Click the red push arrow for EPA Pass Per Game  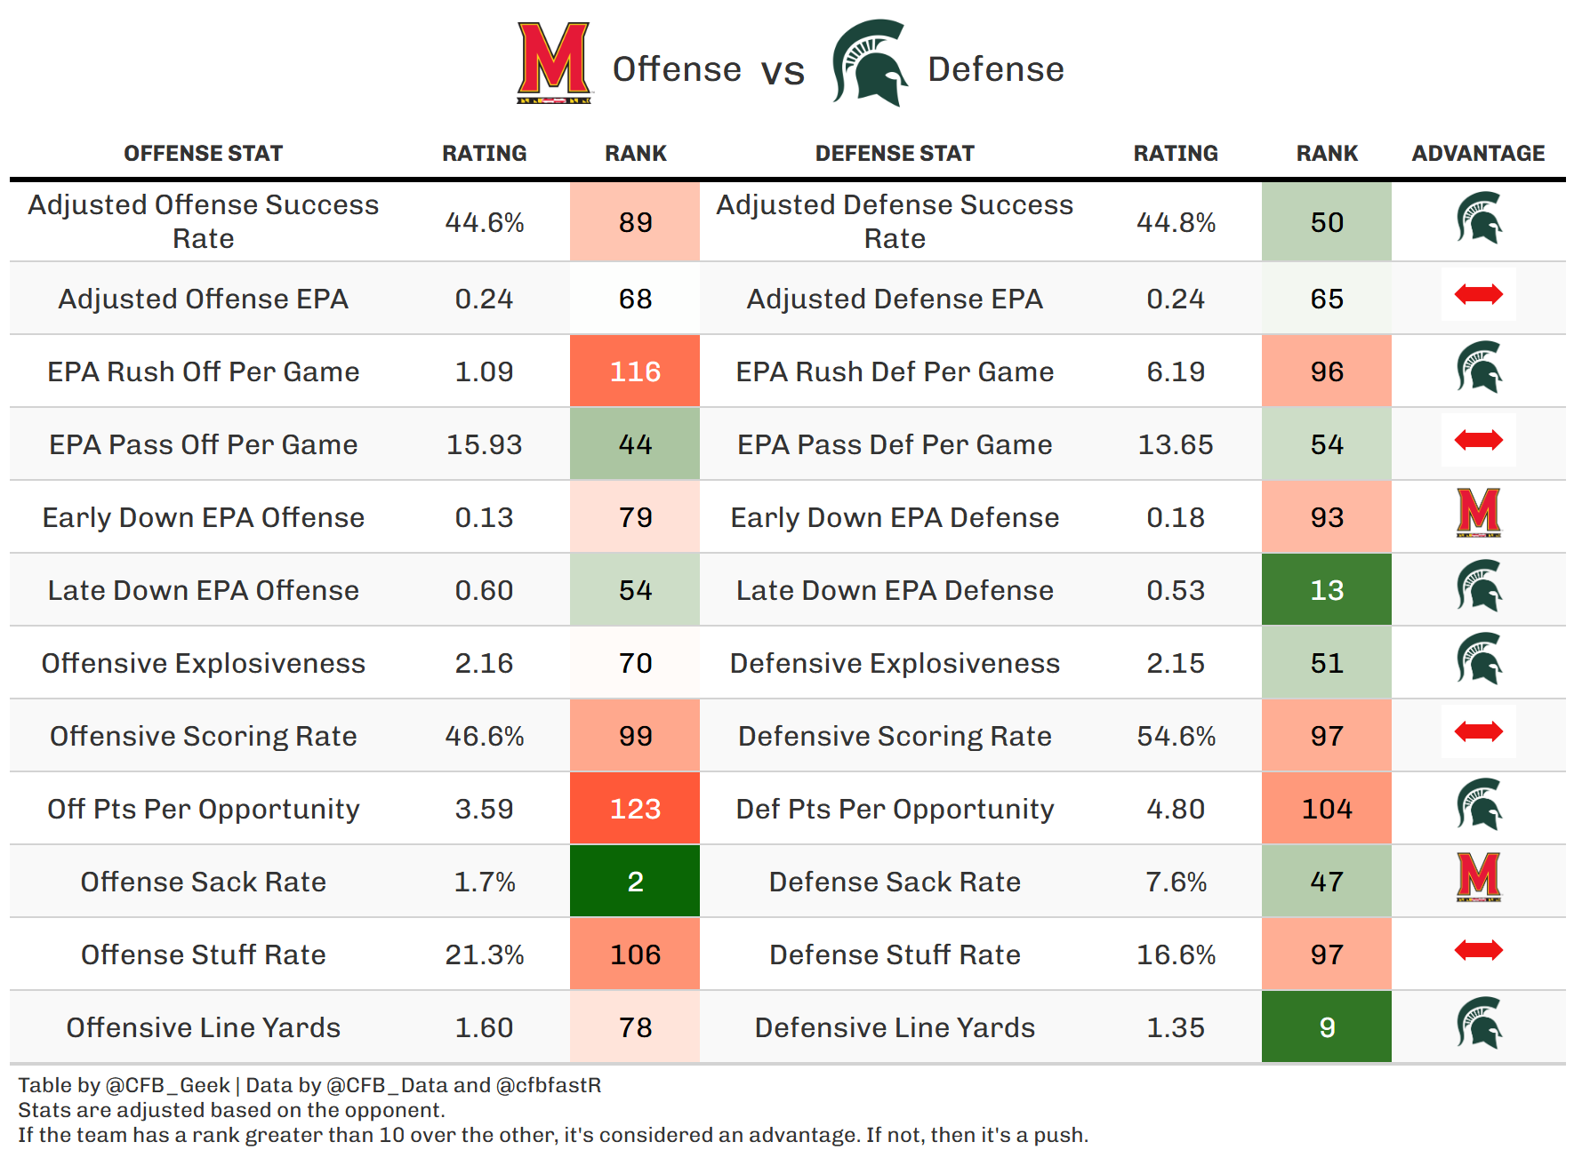click(x=1478, y=440)
